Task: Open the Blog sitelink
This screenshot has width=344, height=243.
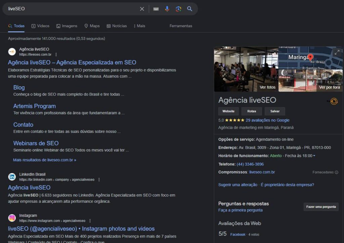Action: 19,87
